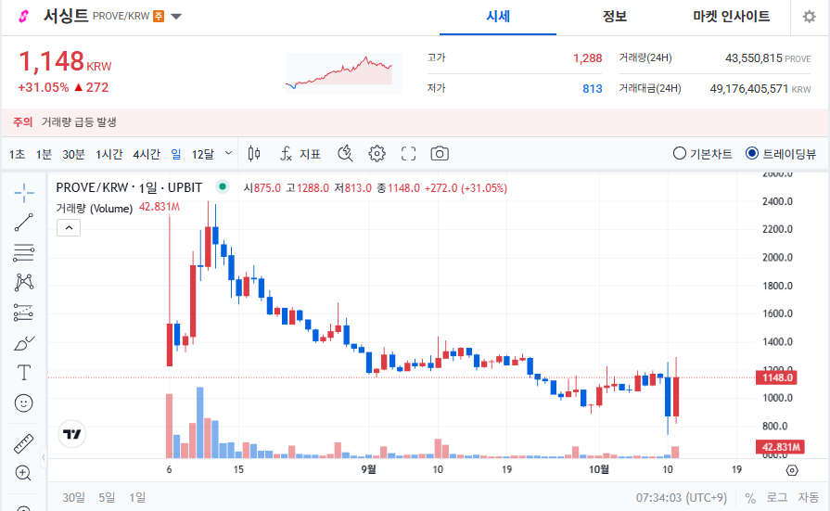Set date range to 30일

click(73, 497)
